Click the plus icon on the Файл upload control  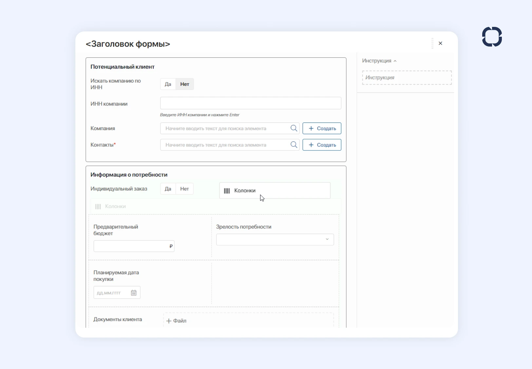[x=168, y=321]
